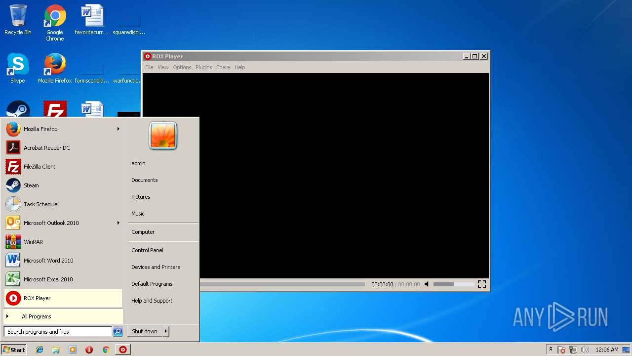Screen dimensions: 632x356
Task: Launch Microsoft Word 2010 from Start menu
Action: 63,261
